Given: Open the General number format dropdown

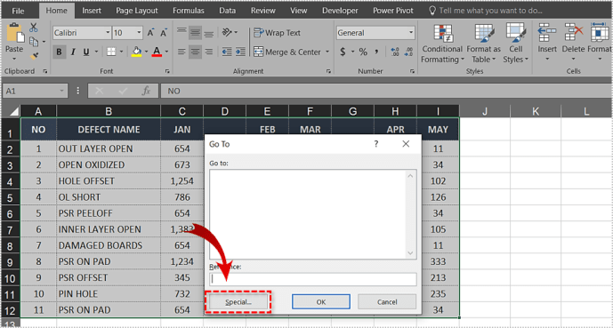Looking at the screenshot, I should click(x=411, y=33).
